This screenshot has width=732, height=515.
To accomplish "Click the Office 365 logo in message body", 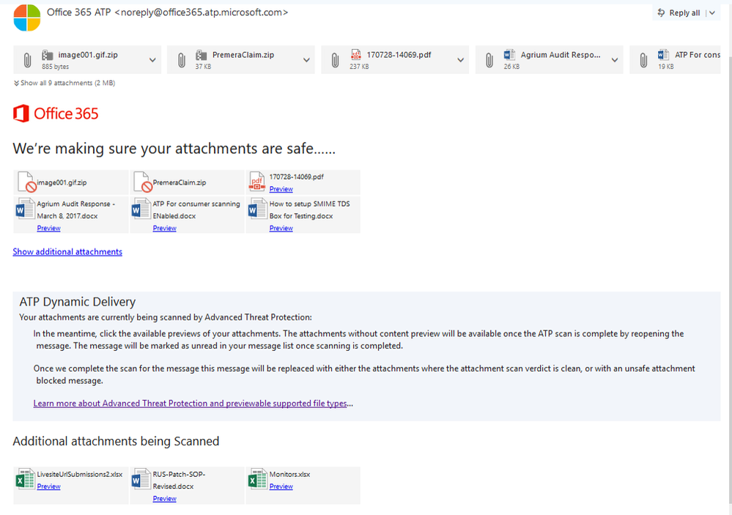I will tap(56, 114).
